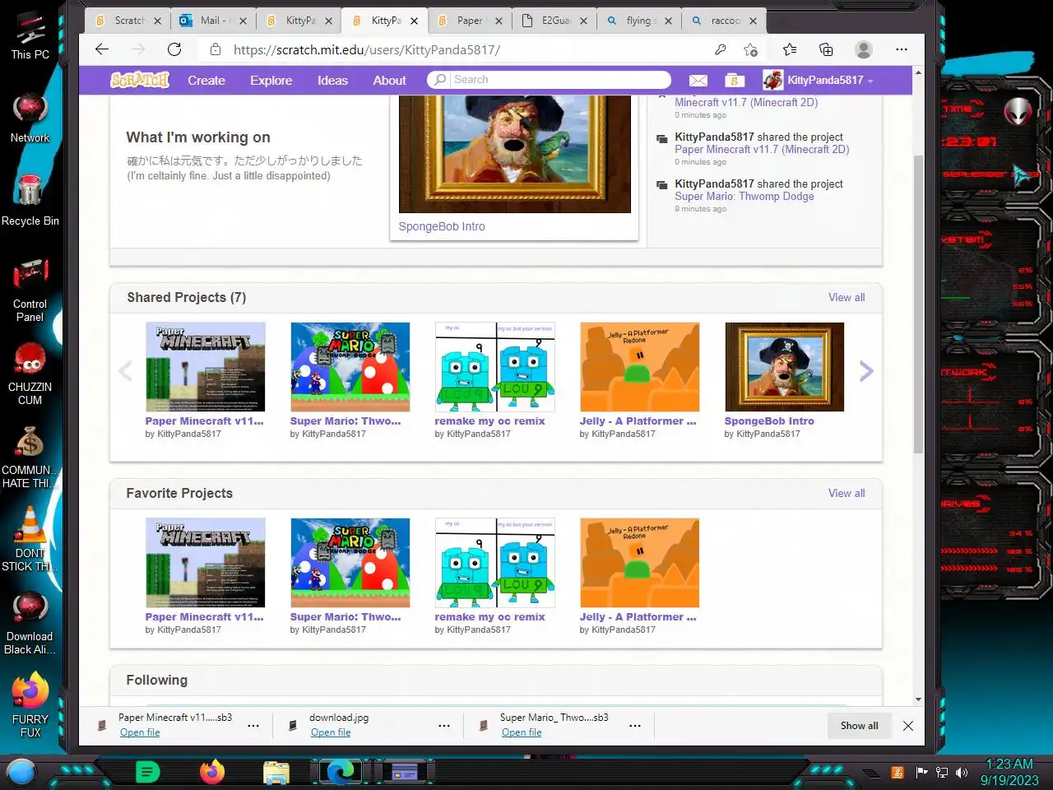1053x790 pixels.
Task: Close the Scratch browser tab
Action: (158, 21)
